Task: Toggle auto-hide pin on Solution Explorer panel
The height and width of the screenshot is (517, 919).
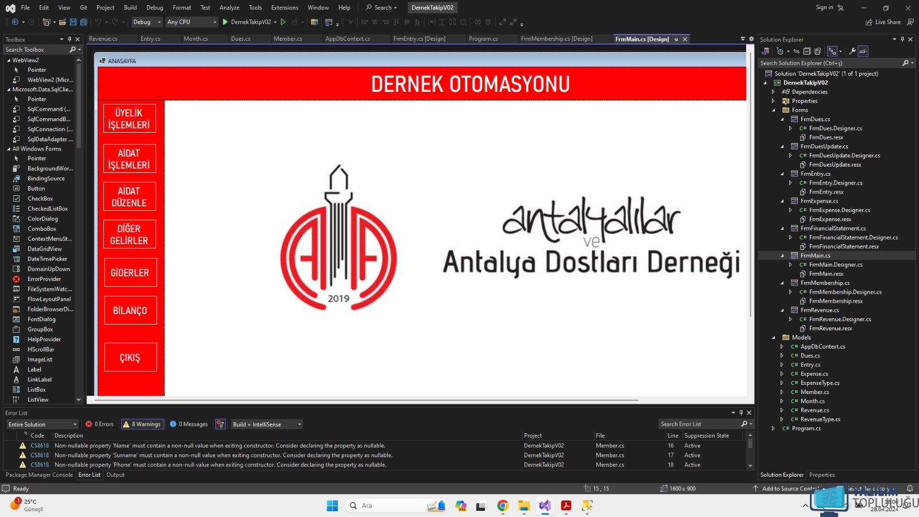Action: [x=902, y=40]
